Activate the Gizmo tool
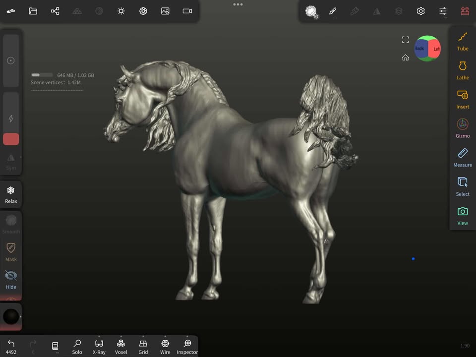 click(462, 128)
